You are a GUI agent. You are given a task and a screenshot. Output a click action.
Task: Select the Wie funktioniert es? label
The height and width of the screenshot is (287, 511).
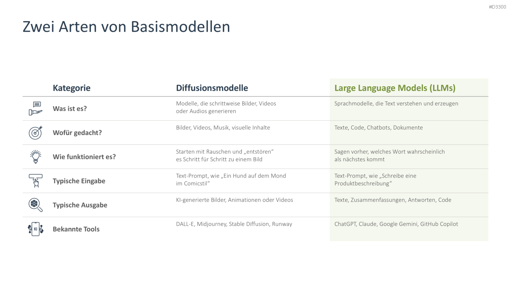84,157
